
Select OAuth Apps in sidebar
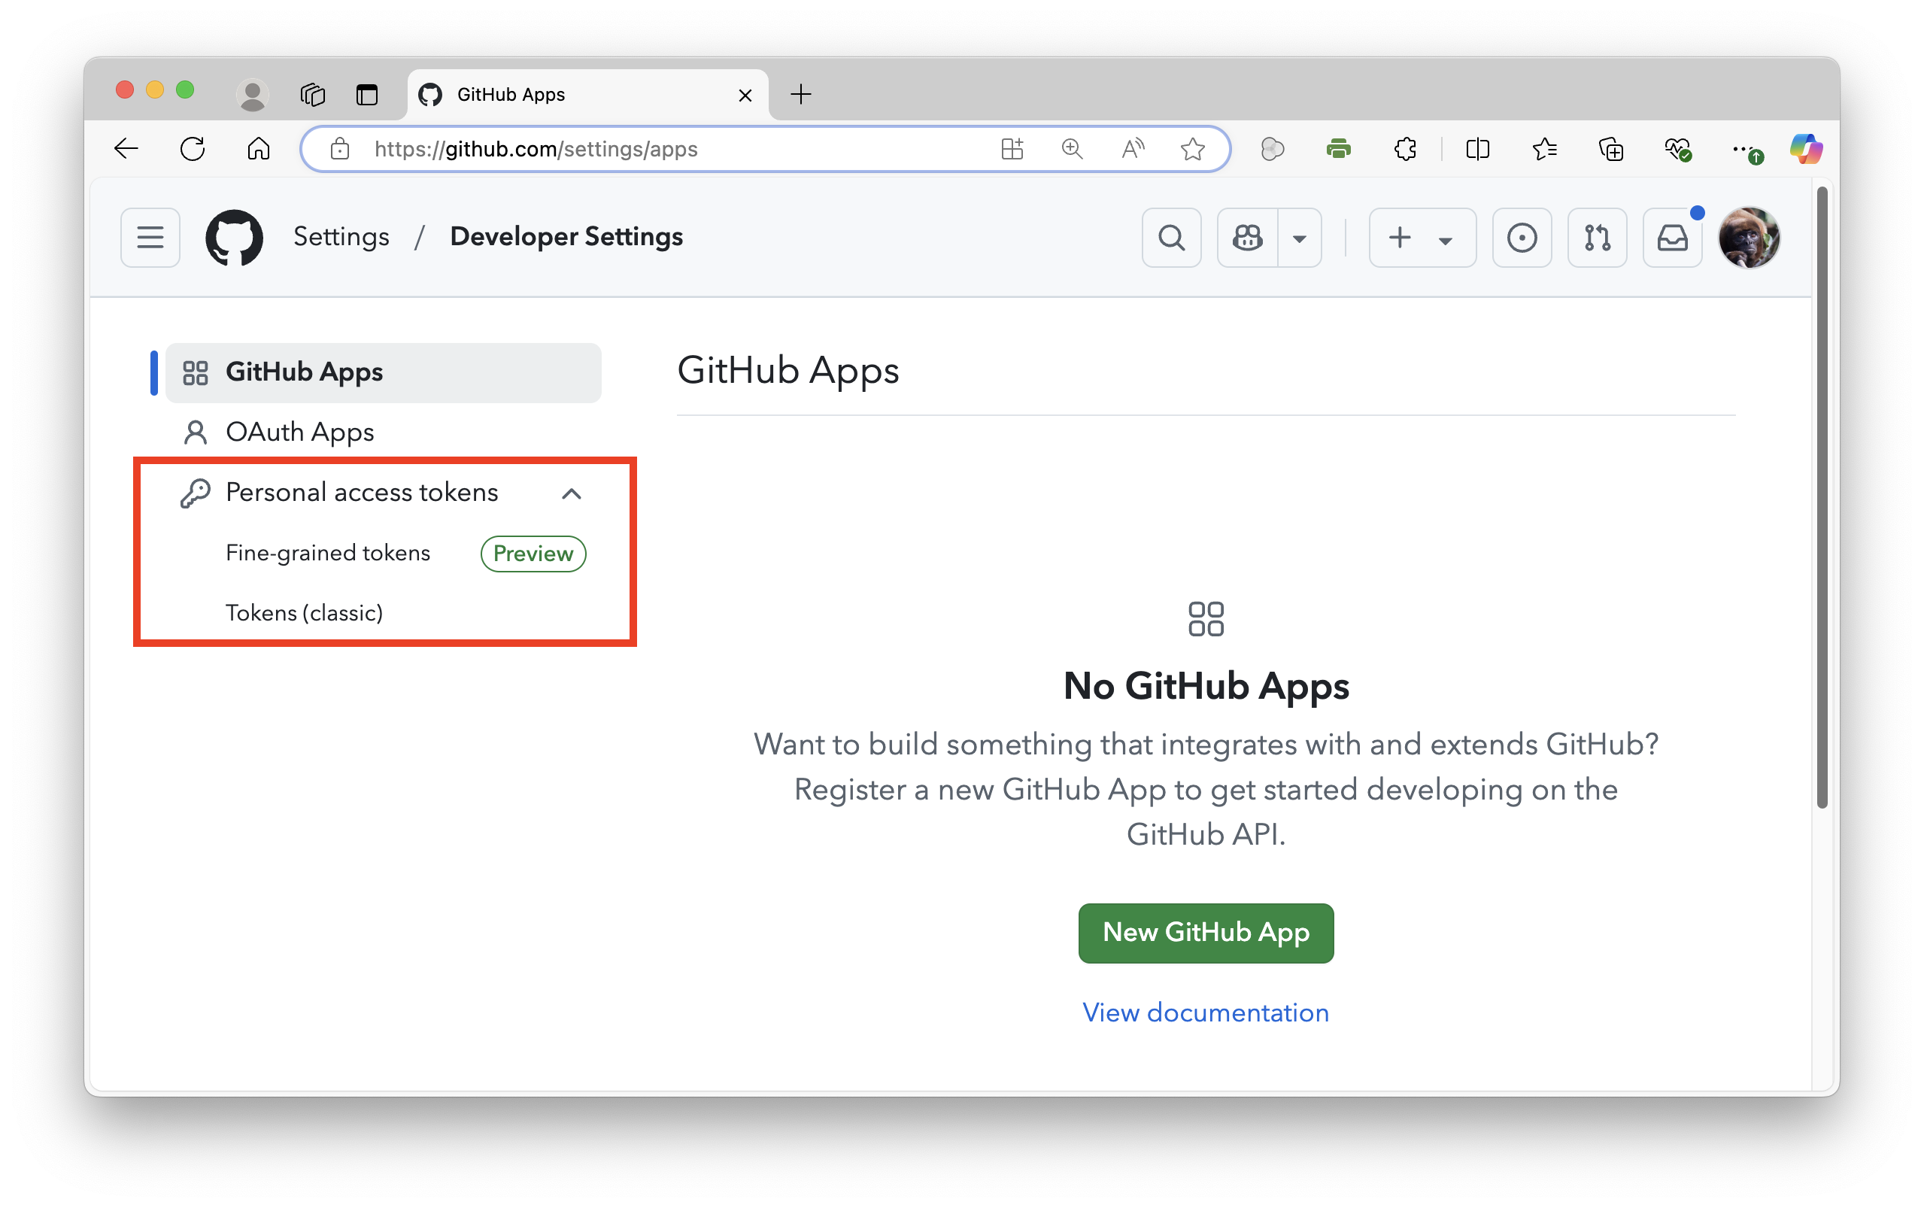299,433
